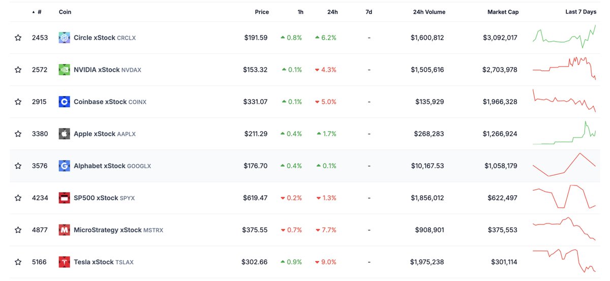Click the 7.7% 24h drop for MicroStrategy
This screenshot has height=281, width=610.
325,230
